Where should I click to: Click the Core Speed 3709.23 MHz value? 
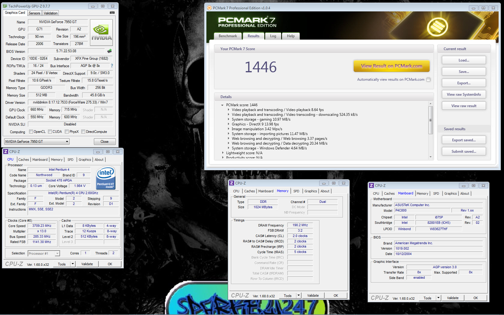click(42, 226)
